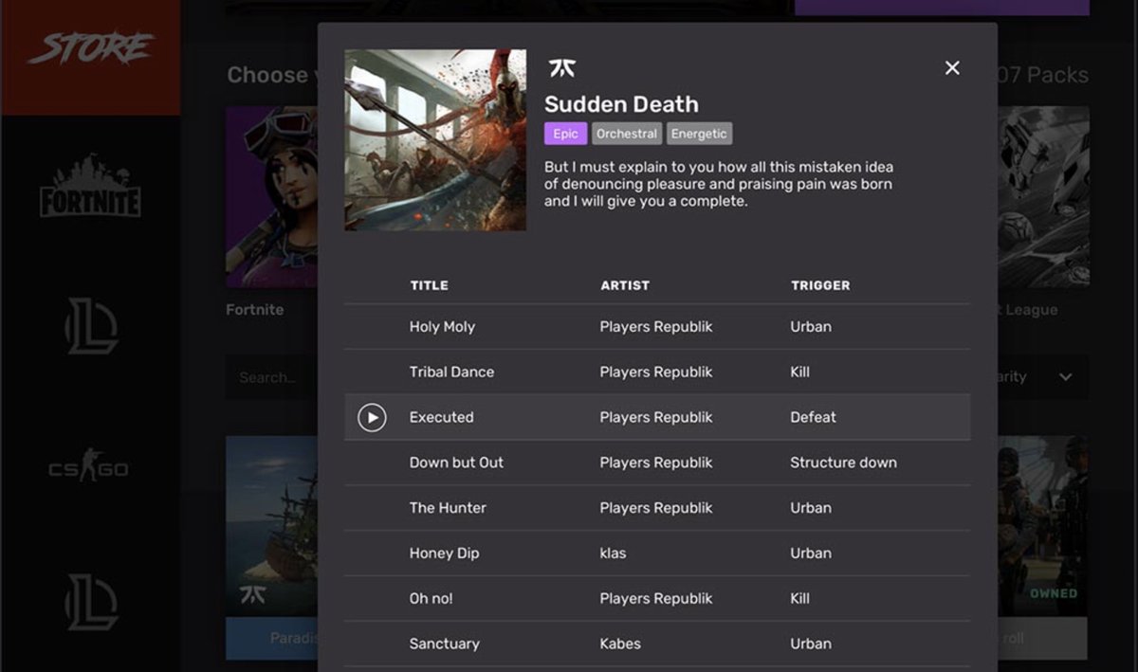Click the Fortnite label under the card
This screenshot has width=1138, height=672.
point(254,310)
